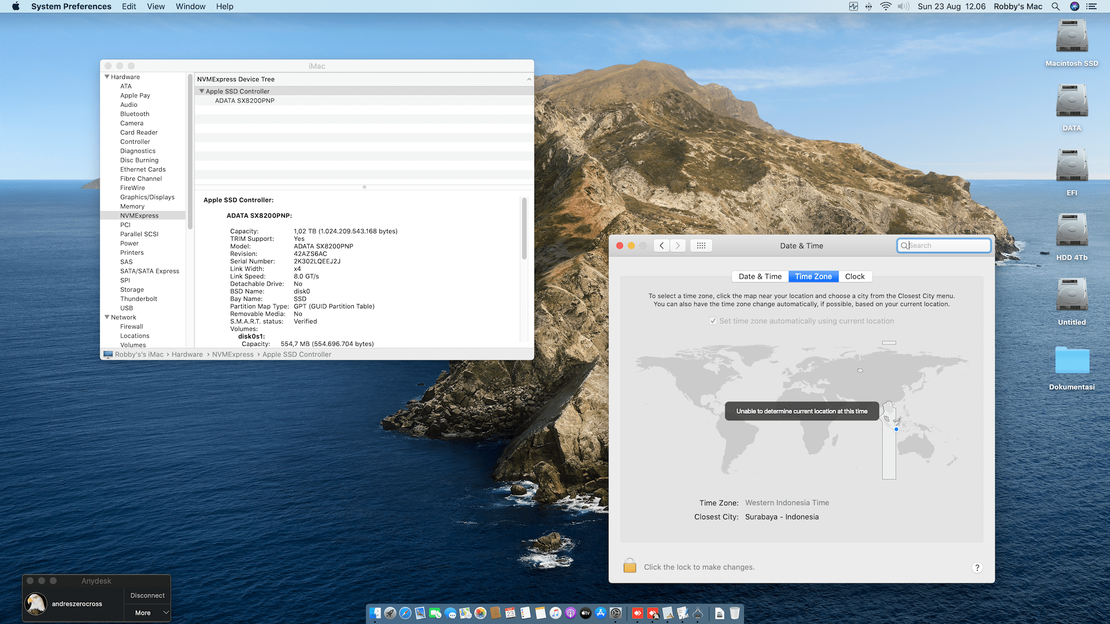
Task: Open Finder from the Dock
Action: point(375,613)
